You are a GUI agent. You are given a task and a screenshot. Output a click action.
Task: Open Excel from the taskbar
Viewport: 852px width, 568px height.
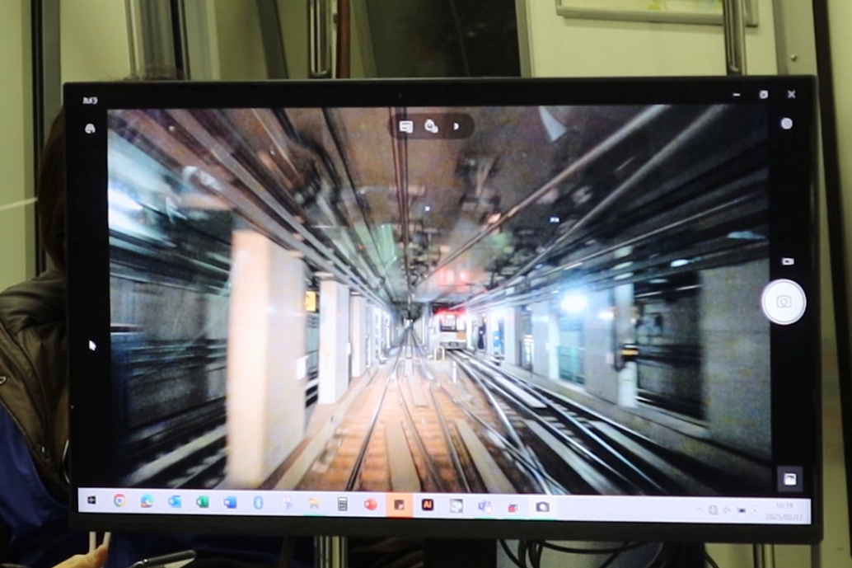202,502
